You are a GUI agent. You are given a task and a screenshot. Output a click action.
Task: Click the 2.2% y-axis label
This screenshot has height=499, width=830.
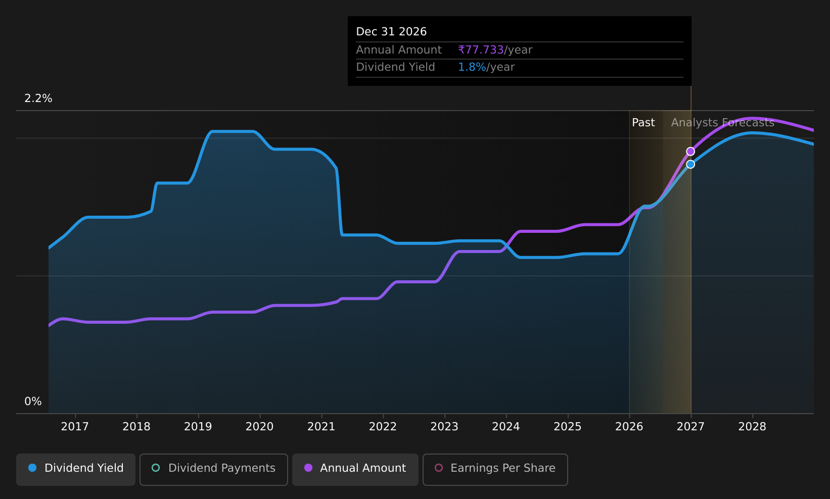tap(38, 98)
